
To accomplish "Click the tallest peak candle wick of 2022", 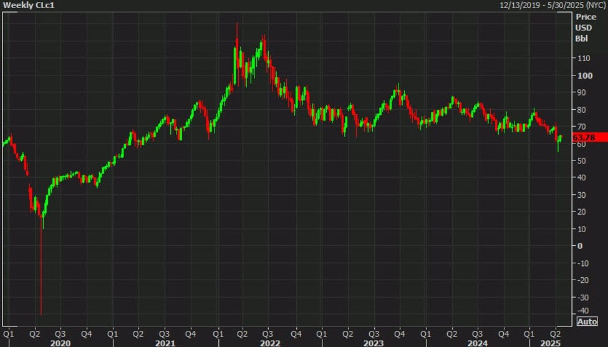I will [x=237, y=28].
